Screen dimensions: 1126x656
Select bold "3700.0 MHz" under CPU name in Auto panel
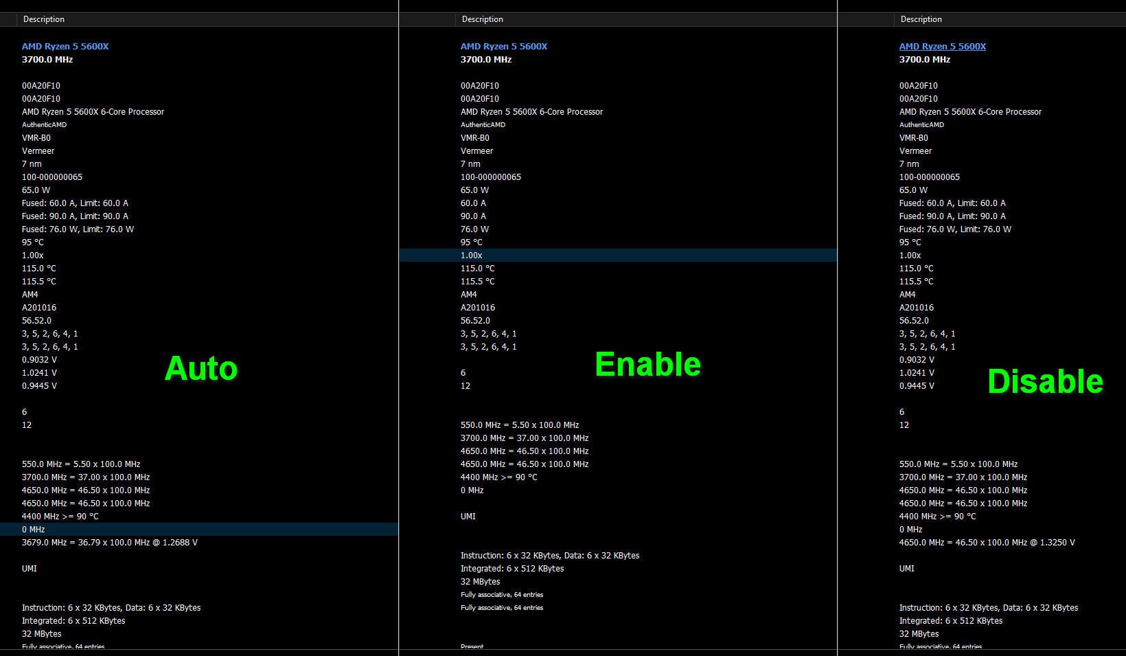[47, 60]
